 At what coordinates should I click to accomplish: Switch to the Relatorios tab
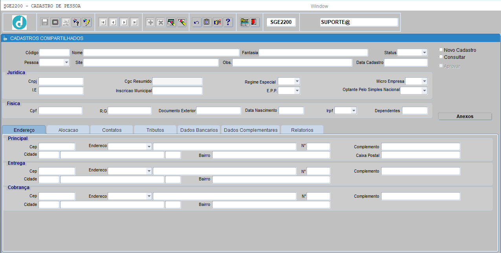[302, 130]
